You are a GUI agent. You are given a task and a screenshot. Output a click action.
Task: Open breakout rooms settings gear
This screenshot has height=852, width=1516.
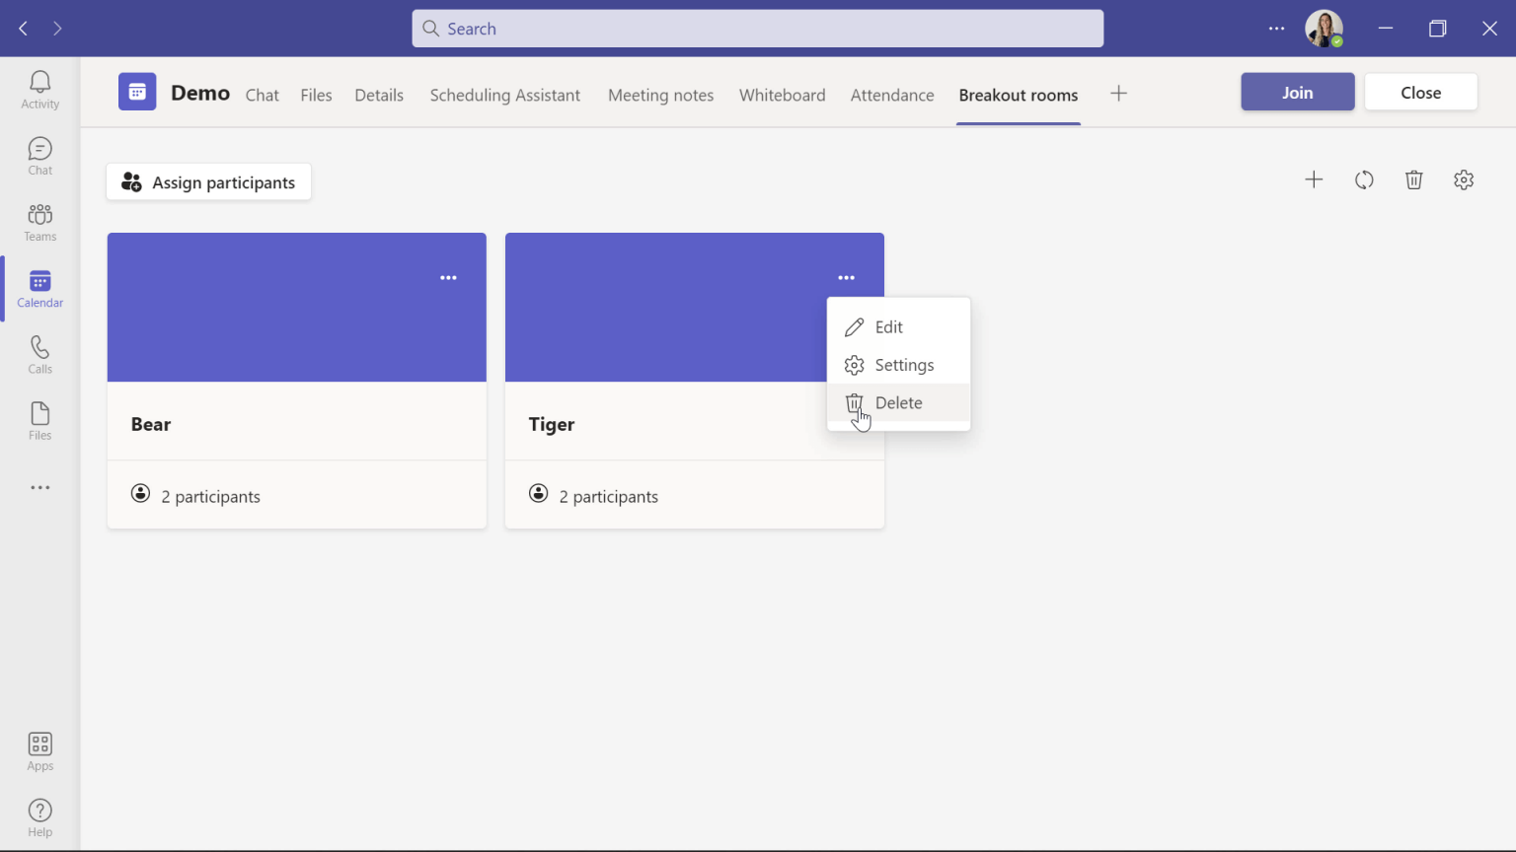pyautogui.click(x=1464, y=179)
